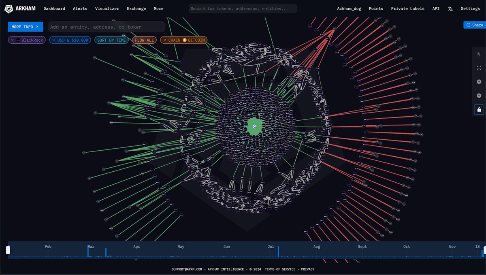Viewport: 486px width, 275px height.
Task: Open the Arkham_dog profile
Action: [349, 9]
